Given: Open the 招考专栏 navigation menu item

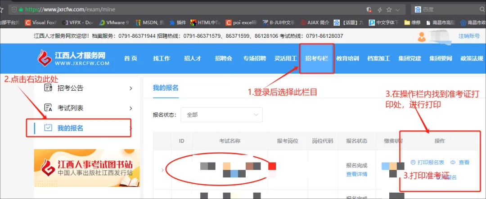Looking at the screenshot, I should (x=317, y=58).
